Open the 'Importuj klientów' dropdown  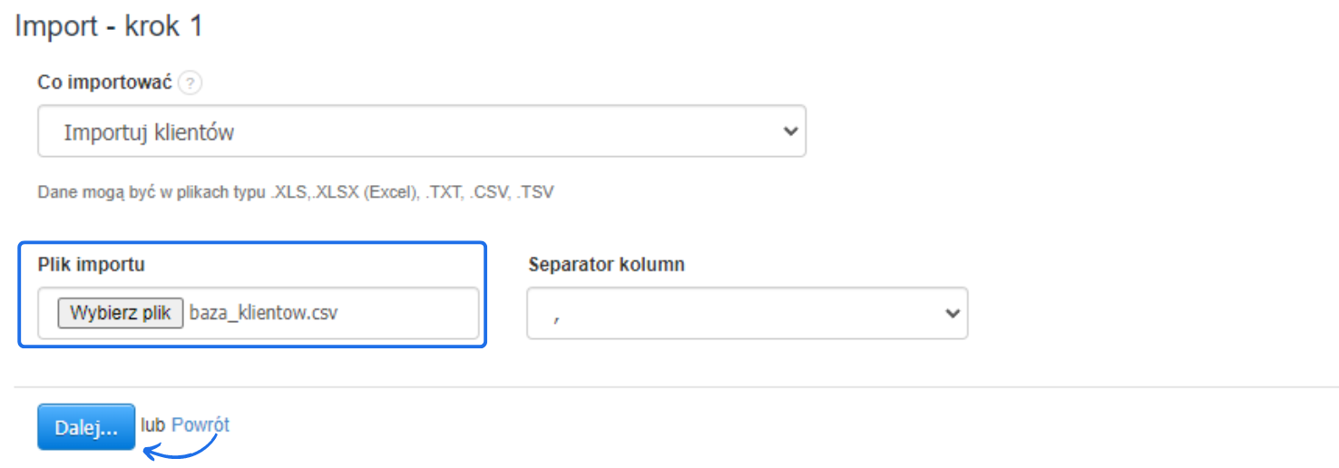(x=421, y=132)
